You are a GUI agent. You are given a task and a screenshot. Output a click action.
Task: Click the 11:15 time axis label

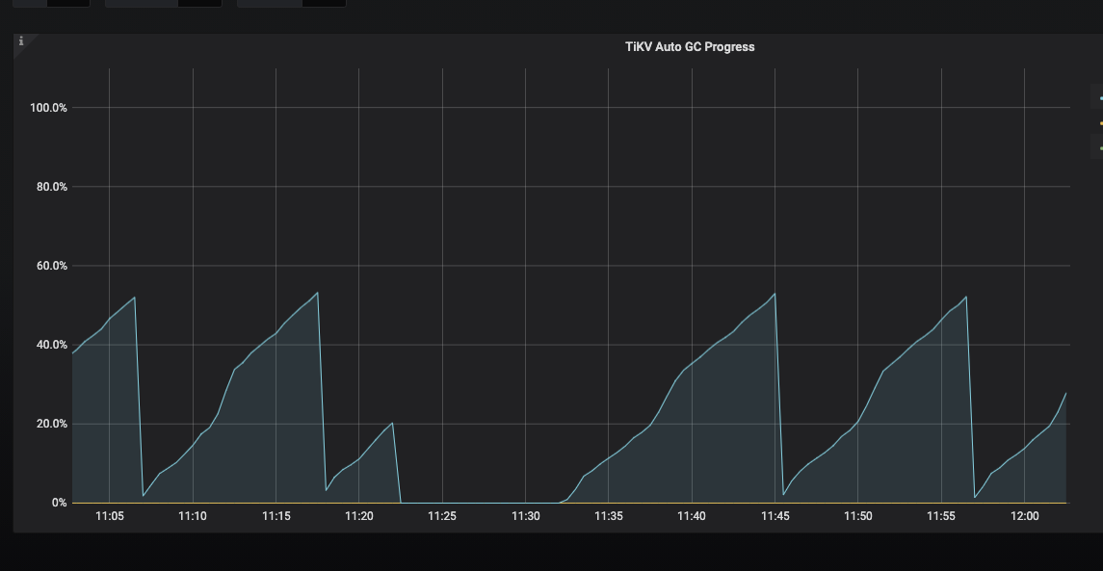pos(276,516)
